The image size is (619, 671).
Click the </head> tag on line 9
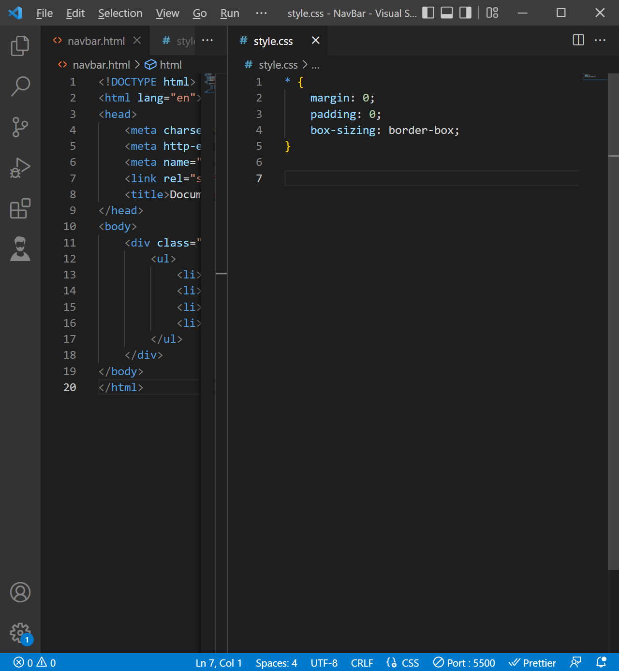(121, 211)
